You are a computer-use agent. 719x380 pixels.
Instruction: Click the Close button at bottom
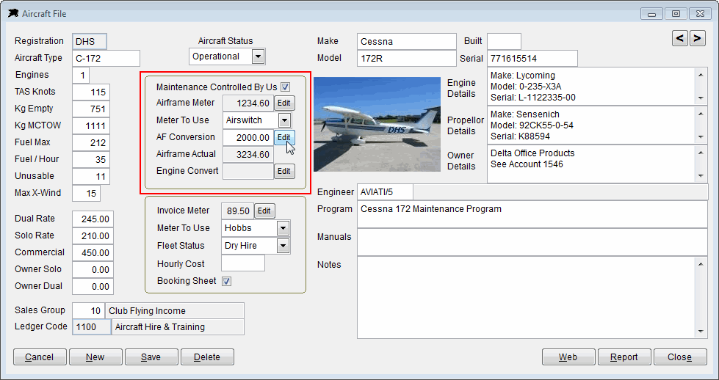680,357
